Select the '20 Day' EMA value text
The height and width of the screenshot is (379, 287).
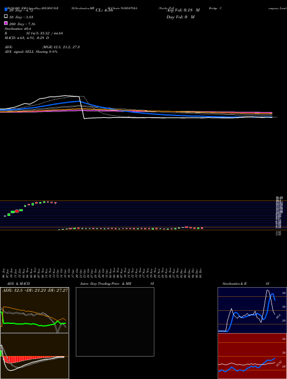pyautogui.click(x=21, y=10)
